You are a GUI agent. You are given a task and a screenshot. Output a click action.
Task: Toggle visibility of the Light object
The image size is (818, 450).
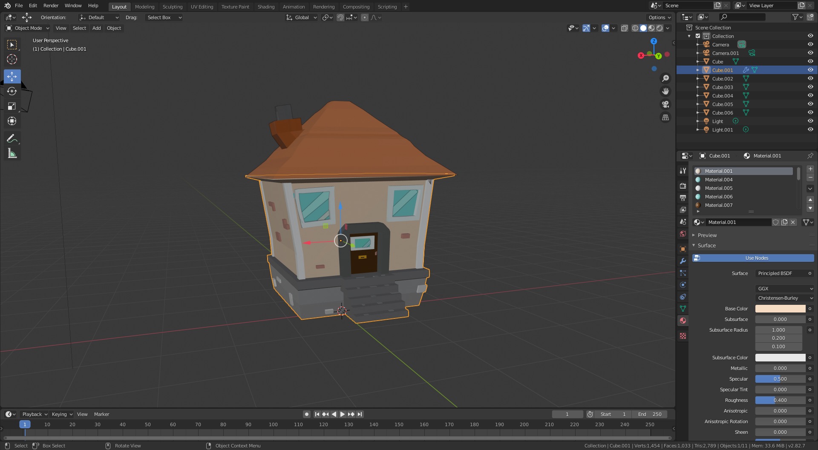[x=810, y=121]
